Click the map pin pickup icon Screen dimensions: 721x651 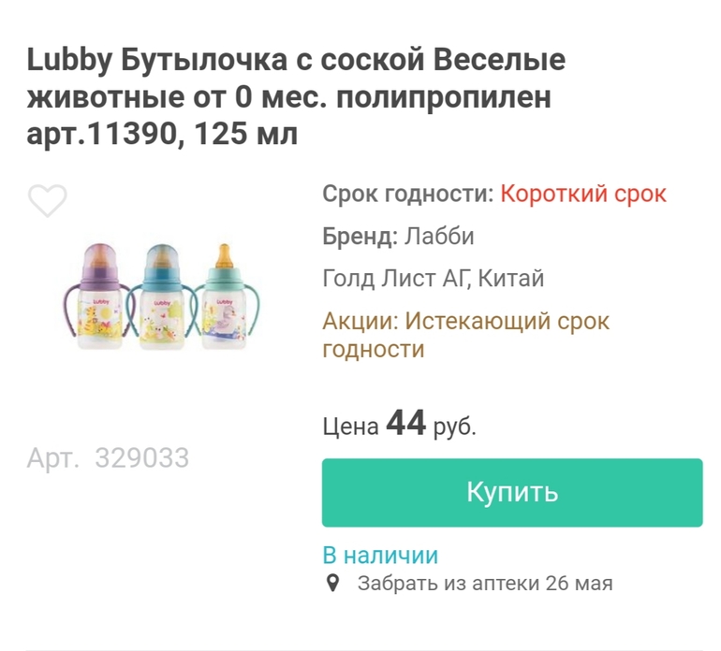click(331, 584)
